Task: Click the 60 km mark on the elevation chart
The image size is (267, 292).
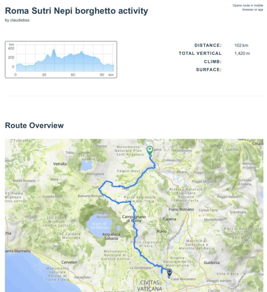Action: (x=73, y=75)
